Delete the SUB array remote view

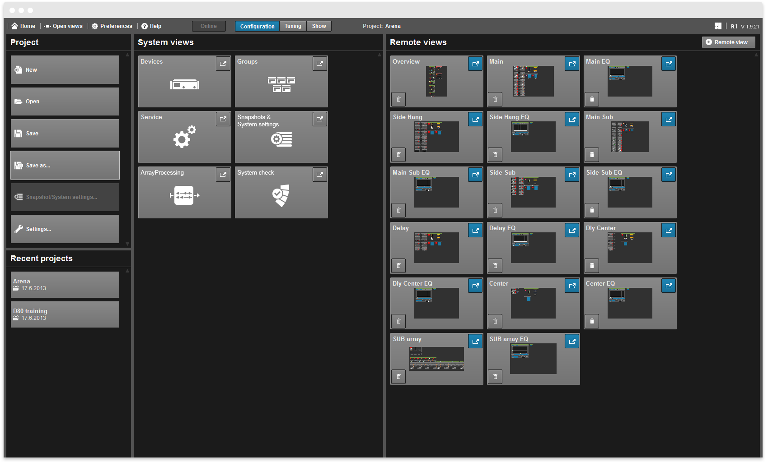tap(398, 377)
